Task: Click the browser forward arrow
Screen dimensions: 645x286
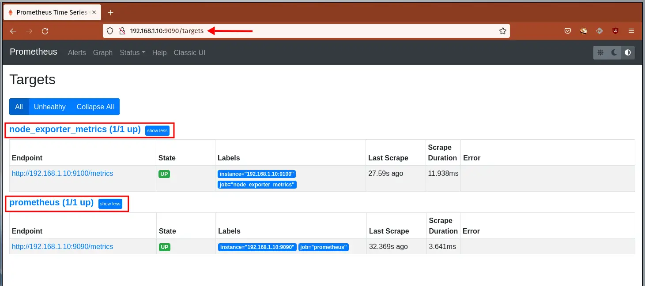Action: pyautogui.click(x=29, y=31)
